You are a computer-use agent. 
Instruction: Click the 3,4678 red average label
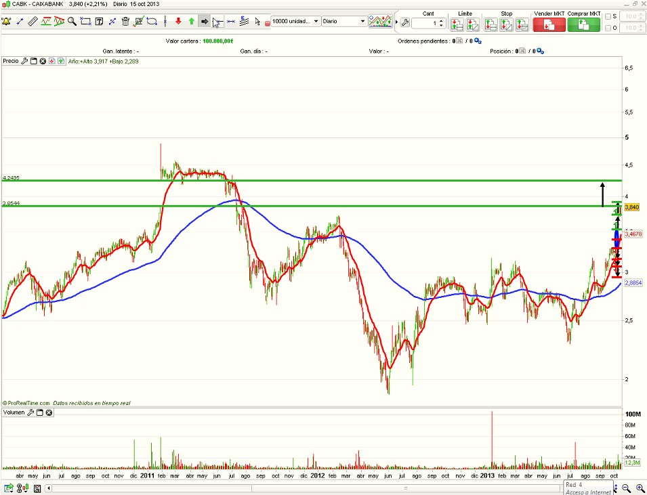[633, 234]
